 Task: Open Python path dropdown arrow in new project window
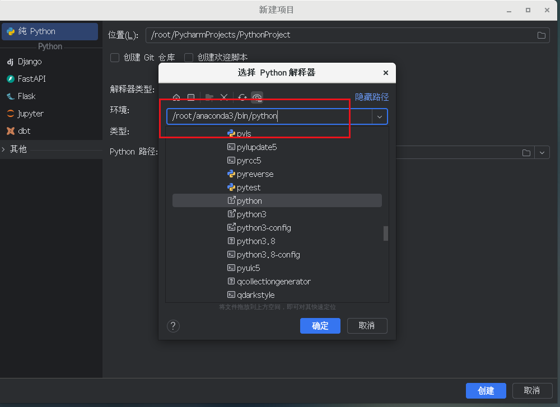click(542, 153)
